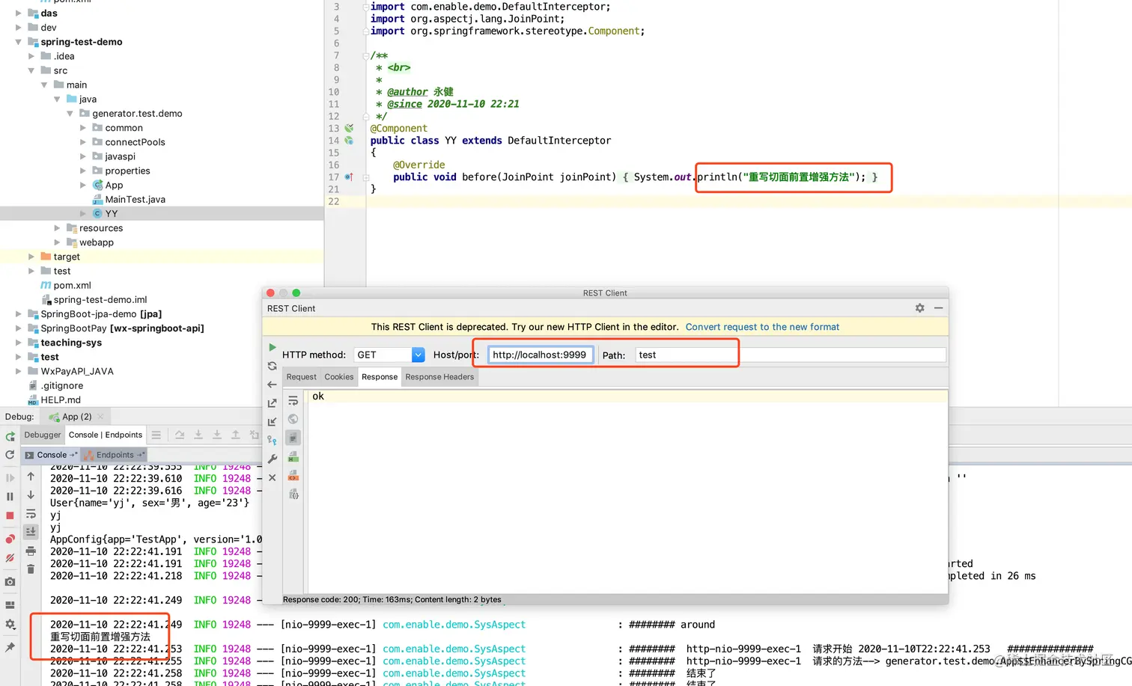Click the down arrow in console toolbar
1132x686 pixels.
(x=31, y=495)
